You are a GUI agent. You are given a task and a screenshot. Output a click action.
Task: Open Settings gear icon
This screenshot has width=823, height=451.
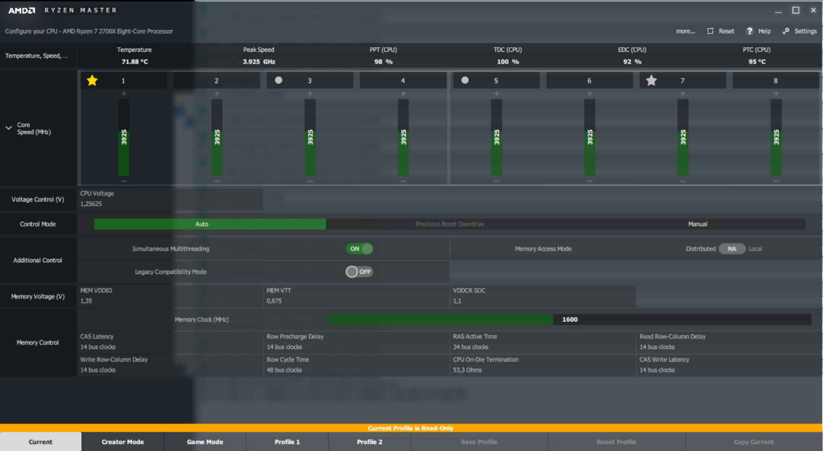point(786,31)
